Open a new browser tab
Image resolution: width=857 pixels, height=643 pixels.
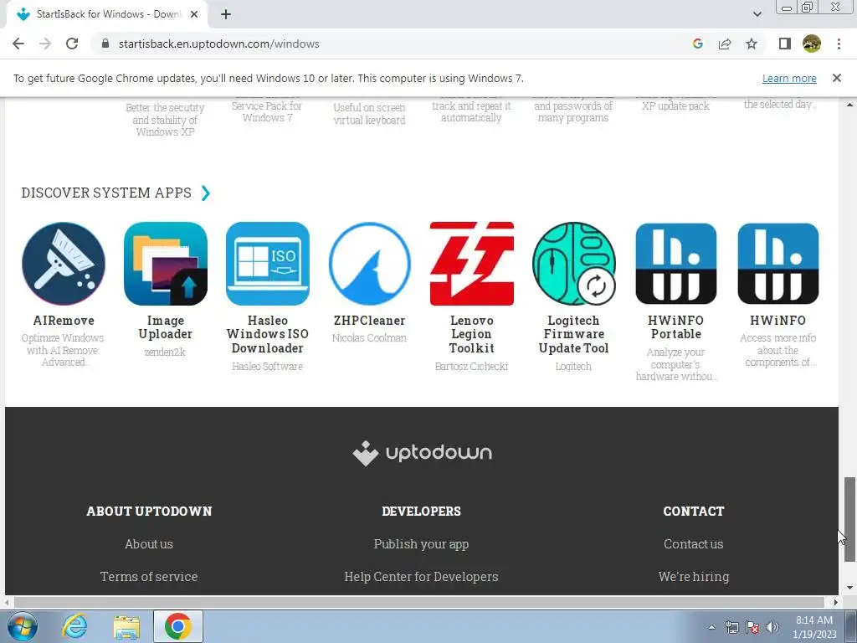(226, 14)
